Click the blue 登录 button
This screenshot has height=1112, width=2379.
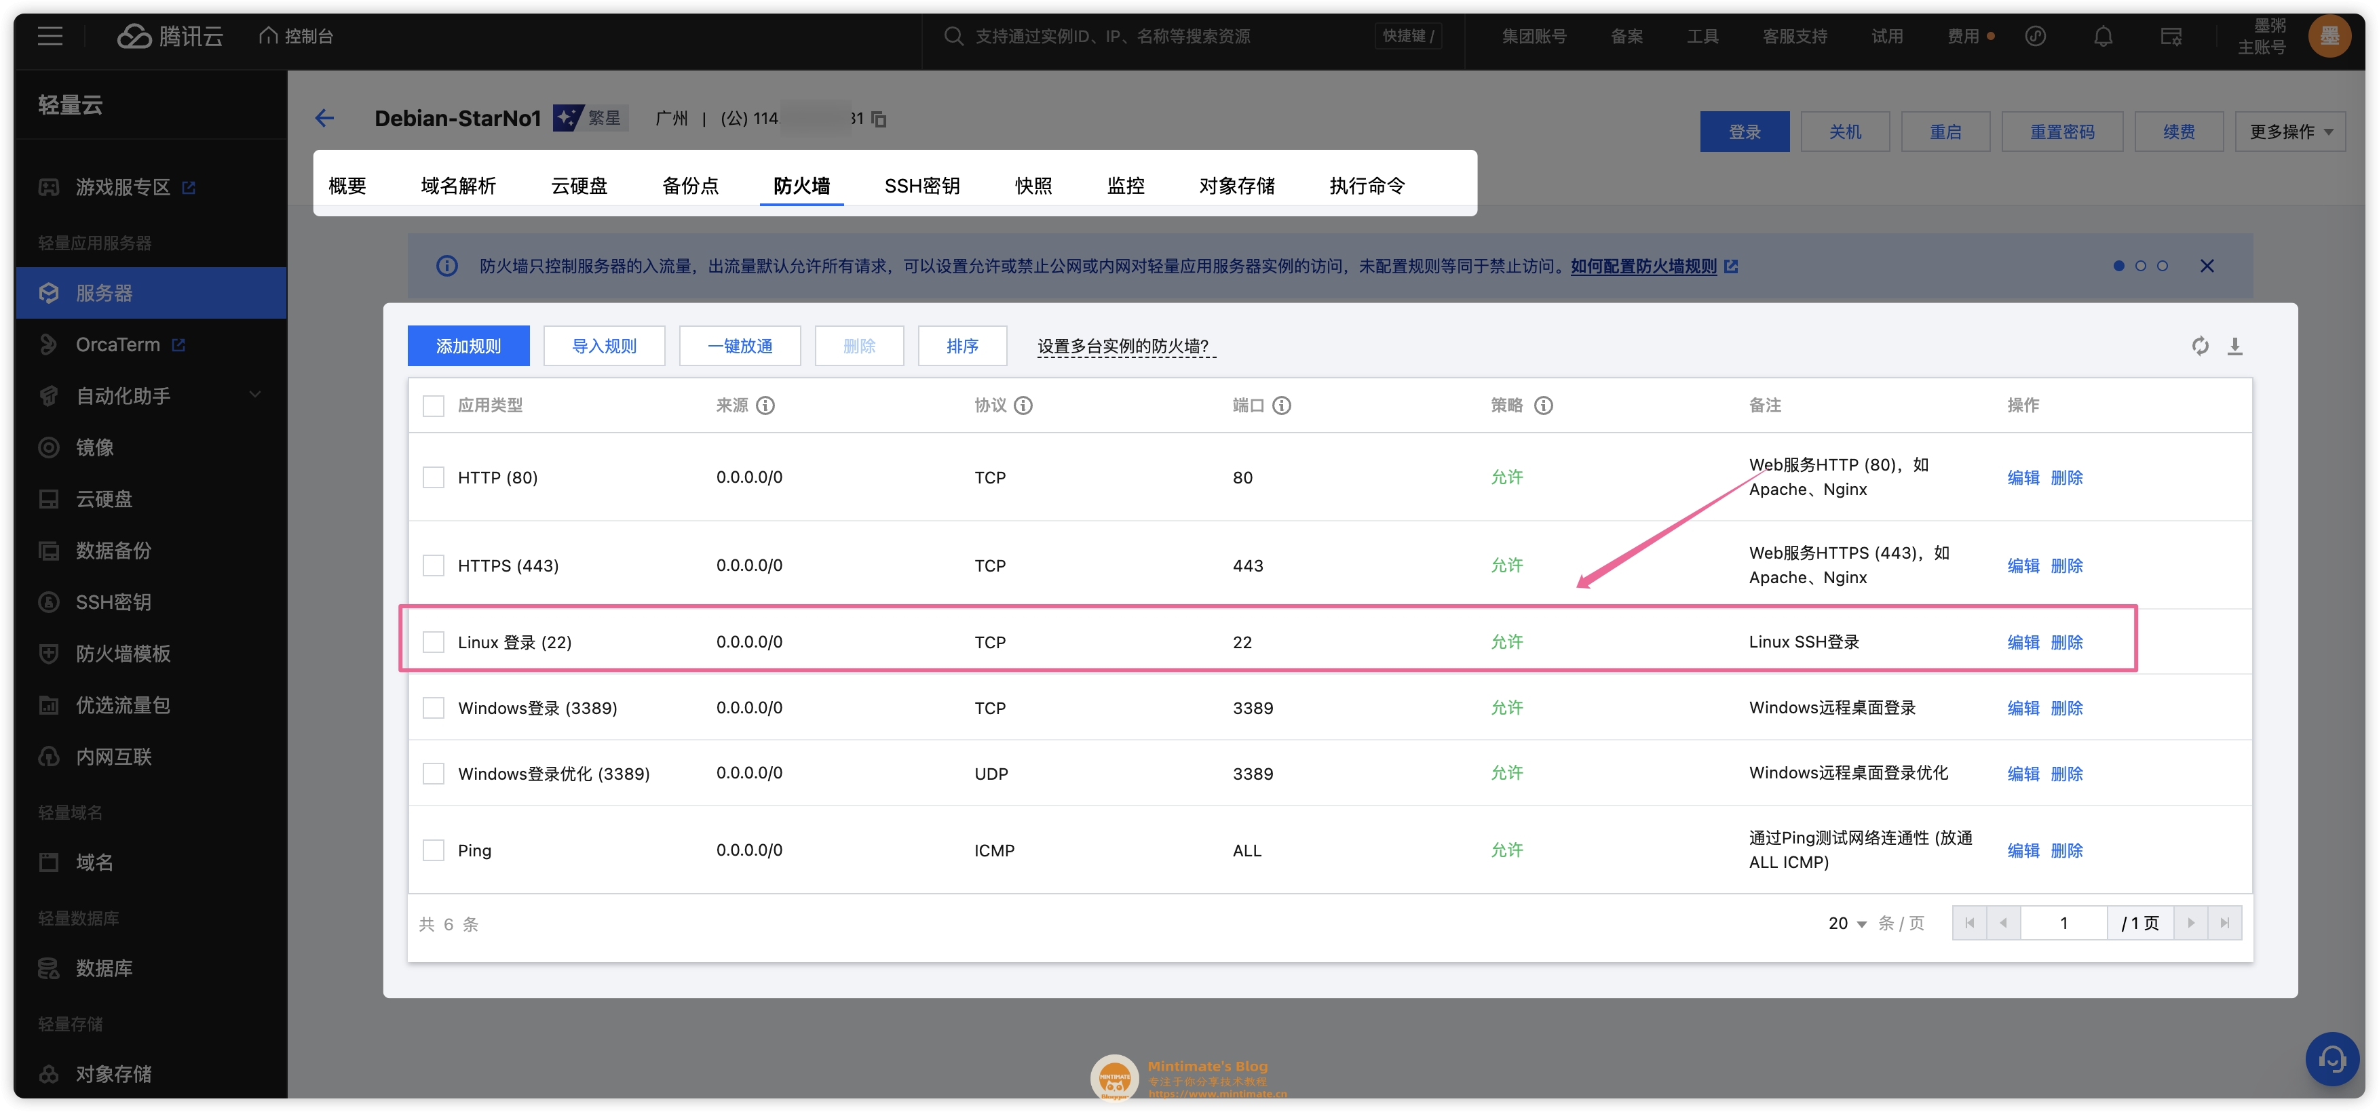1744,132
